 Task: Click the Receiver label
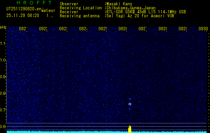(x=69, y=12)
